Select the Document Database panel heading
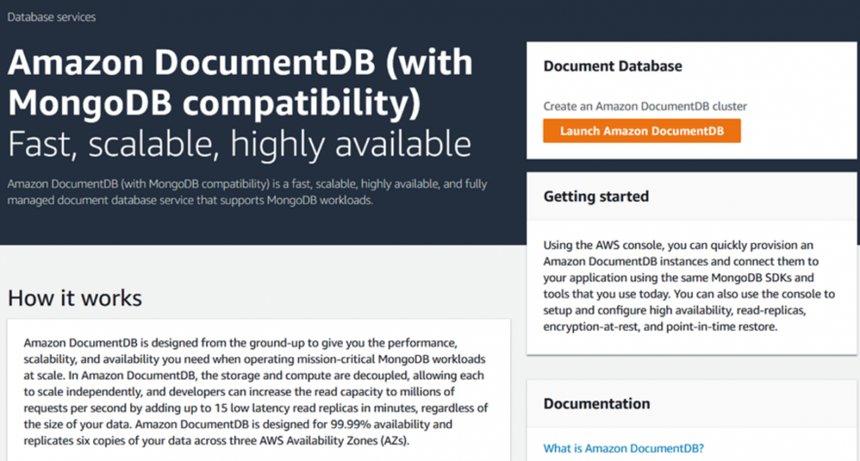The image size is (860, 461). pyautogui.click(x=613, y=66)
